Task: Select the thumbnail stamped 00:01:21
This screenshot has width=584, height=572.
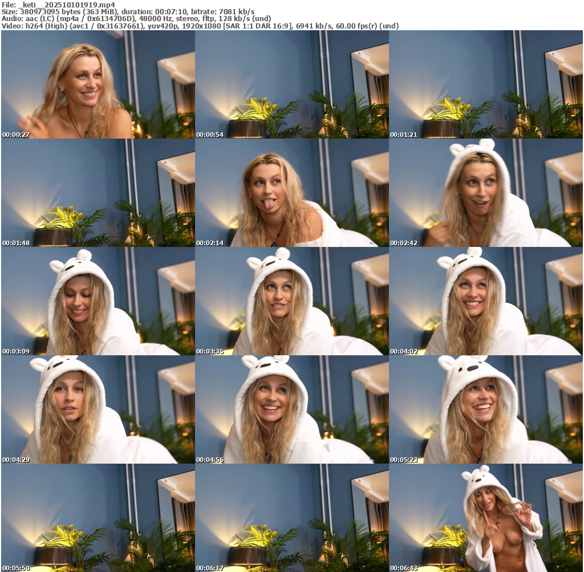Action: 485,84
